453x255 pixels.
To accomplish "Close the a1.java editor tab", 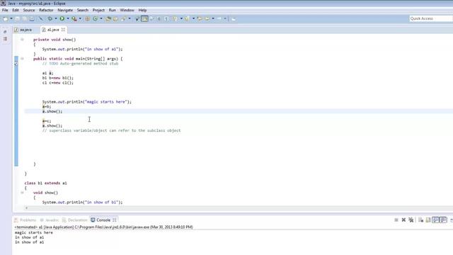I will click(x=63, y=30).
